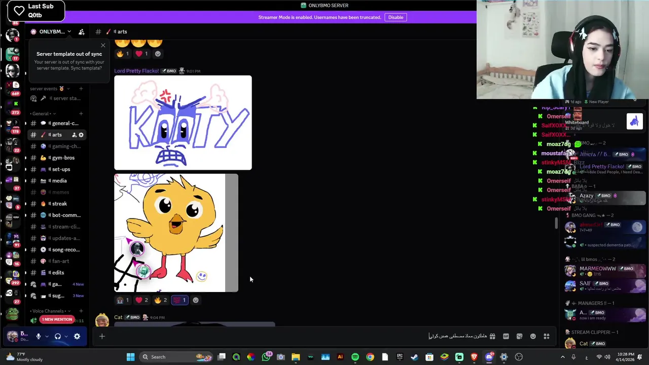The image size is (649, 365).
Task: Open the edits channel
Action: tap(56, 273)
